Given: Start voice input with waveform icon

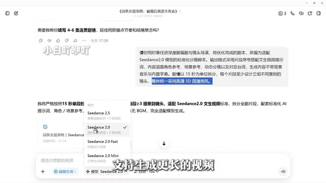Looking at the screenshot, I should pyautogui.click(x=283, y=172).
